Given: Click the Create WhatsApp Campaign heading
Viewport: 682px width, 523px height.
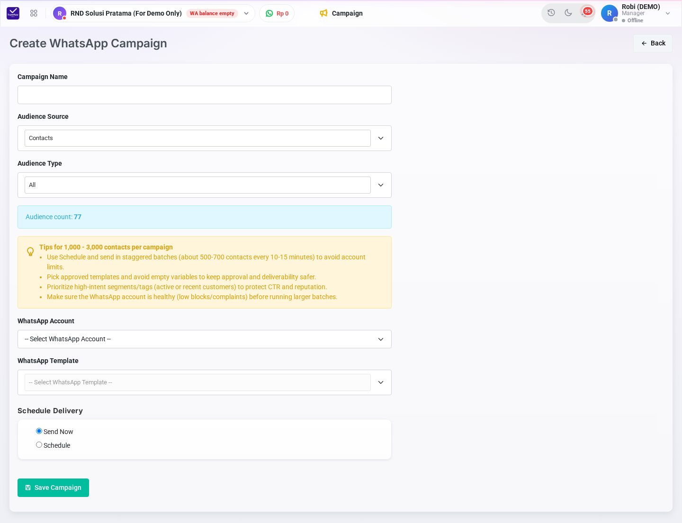Looking at the screenshot, I should click(88, 43).
